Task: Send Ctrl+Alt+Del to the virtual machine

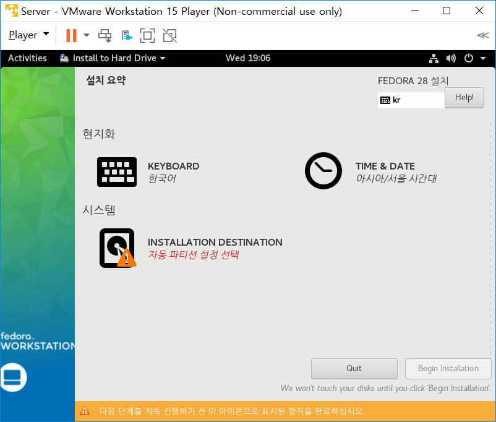Action: [x=105, y=35]
